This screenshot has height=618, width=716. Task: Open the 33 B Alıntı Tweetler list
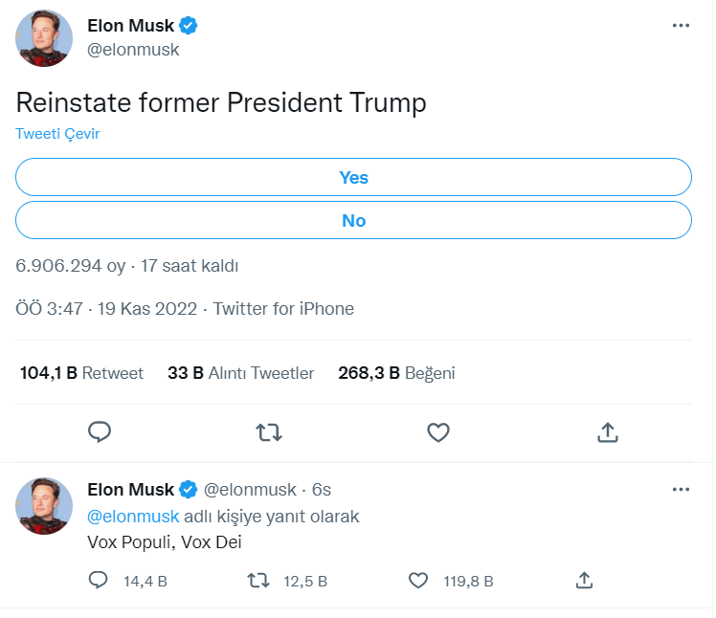(240, 373)
